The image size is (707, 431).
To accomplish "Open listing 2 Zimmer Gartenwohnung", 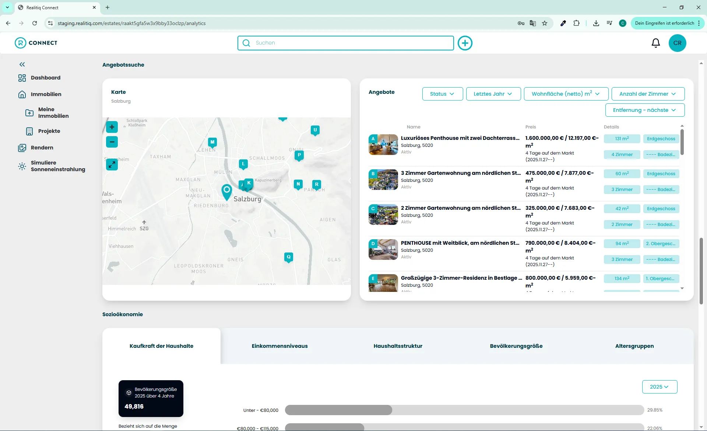I will [x=461, y=208].
